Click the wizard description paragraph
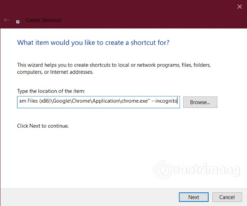This screenshot has width=247, height=206. 114,69
